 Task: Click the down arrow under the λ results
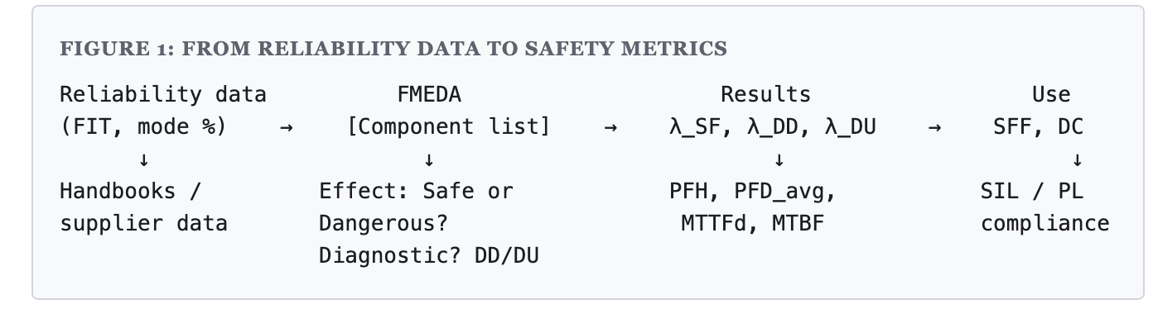(x=779, y=159)
